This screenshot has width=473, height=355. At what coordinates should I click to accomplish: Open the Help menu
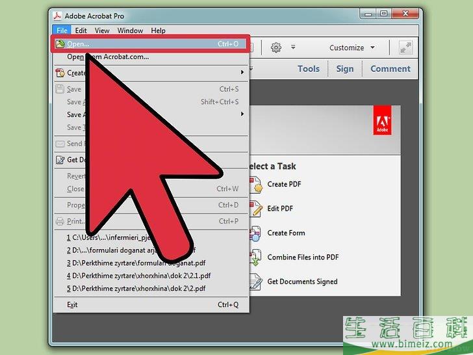click(x=158, y=31)
